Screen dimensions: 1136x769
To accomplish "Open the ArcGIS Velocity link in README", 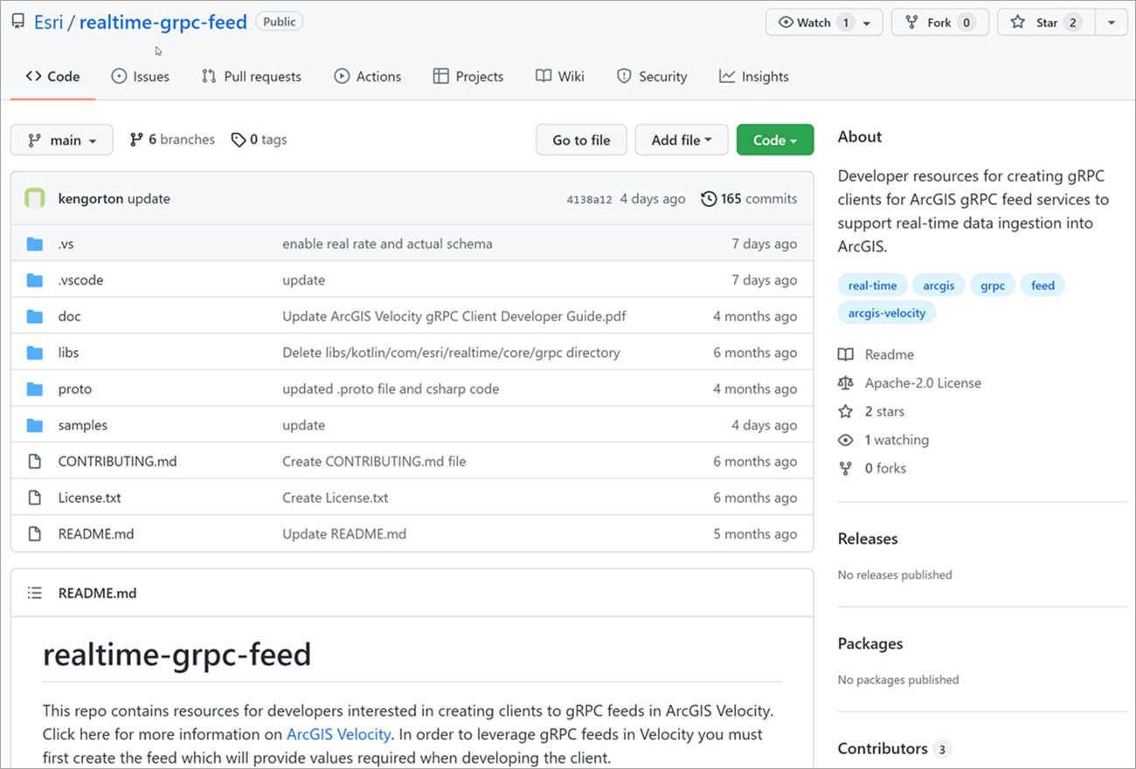I will point(338,734).
